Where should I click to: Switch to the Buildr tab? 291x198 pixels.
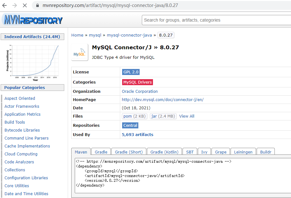[266, 152]
